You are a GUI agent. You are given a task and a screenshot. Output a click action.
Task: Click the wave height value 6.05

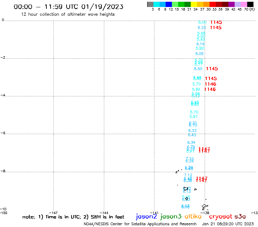pyautogui.click(x=199, y=54)
